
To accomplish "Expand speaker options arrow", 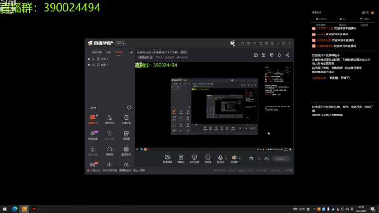I will (240, 158).
